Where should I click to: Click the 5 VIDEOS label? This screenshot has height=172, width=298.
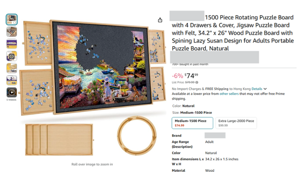click(x=11, y=100)
